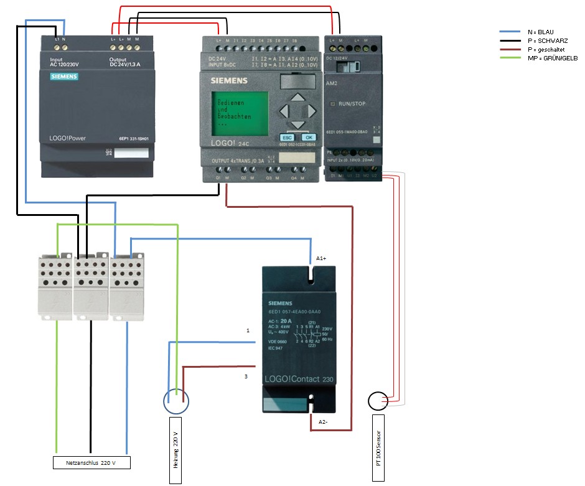Image resolution: width=585 pixels, height=486 pixels.
Task: Click the leftmost gray terminal block
Action: tap(55, 286)
